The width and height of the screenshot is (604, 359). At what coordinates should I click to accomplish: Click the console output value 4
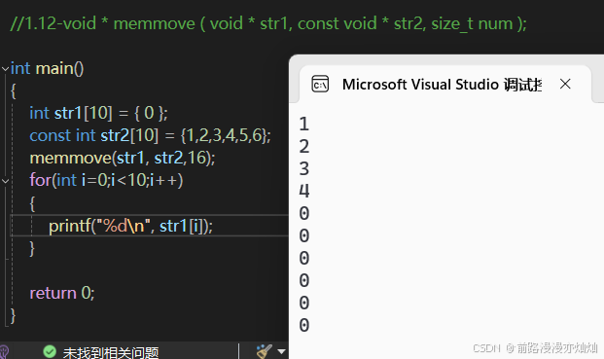coord(304,191)
